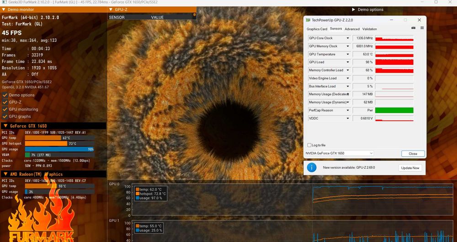This screenshot has width=457, height=242.
Task: Toggle the GPU monitoring checkbox
Action: click(x=5, y=109)
